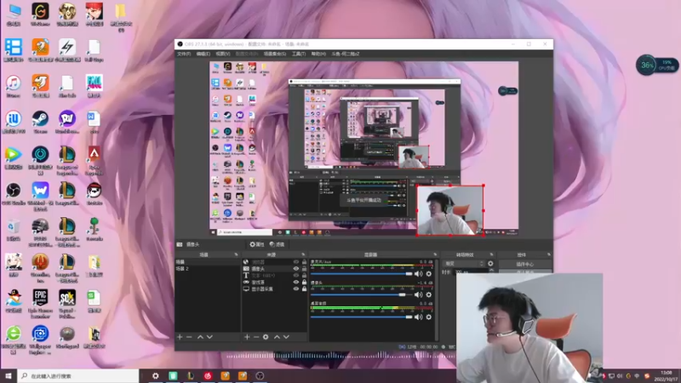
Task: Toggle the lock on the camera source
Action: [x=304, y=269]
